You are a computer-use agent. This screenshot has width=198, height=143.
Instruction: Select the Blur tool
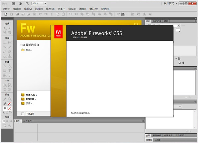[x=5, y=56]
